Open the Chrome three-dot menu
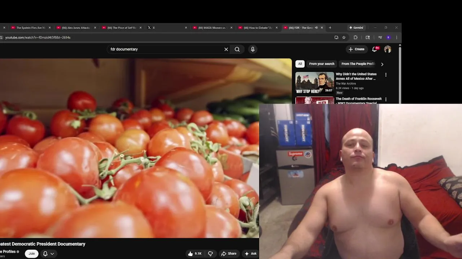 [x=397, y=37]
